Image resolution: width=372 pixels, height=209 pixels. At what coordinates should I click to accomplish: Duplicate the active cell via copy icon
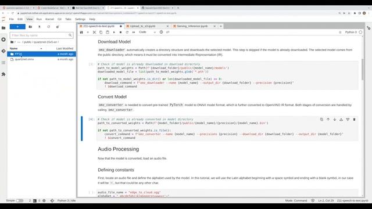coord(321,120)
